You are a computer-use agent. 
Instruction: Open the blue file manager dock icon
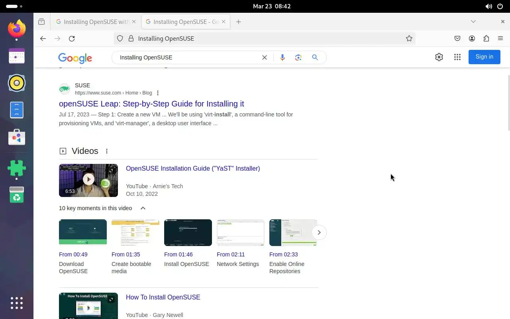(17, 110)
